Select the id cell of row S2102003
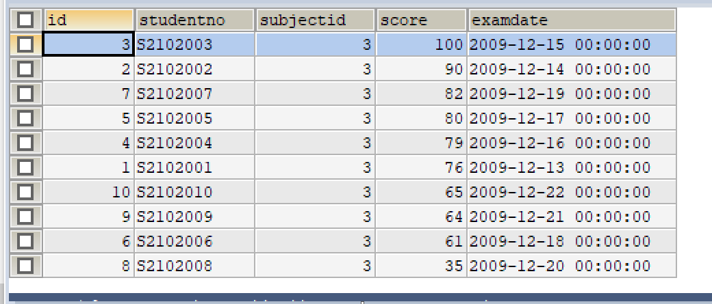Image resolution: width=712 pixels, height=304 pixels. [x=88, y=44]
